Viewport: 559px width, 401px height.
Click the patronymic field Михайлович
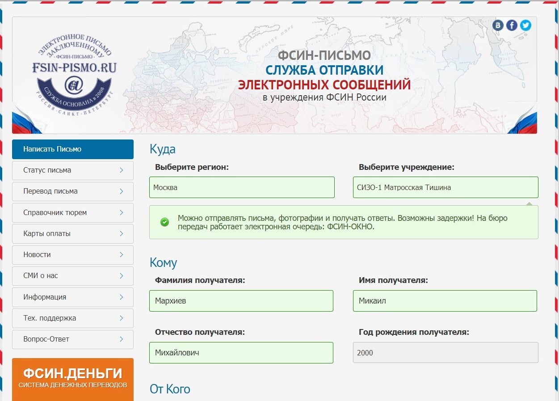click(x=241, y=353)
